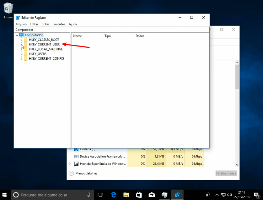Select the HKEY_LOCAL_MACHINE key label
This screenshot has width=263, height=200.
click(46, 49)
